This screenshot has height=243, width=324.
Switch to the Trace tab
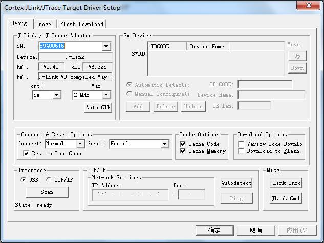tap(43, 24)
